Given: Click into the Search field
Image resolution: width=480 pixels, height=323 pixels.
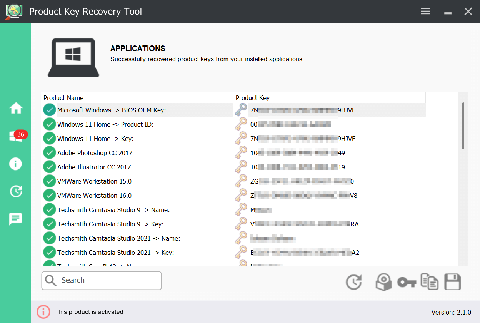Looking at the screenshot, I should tap(108, 280).
